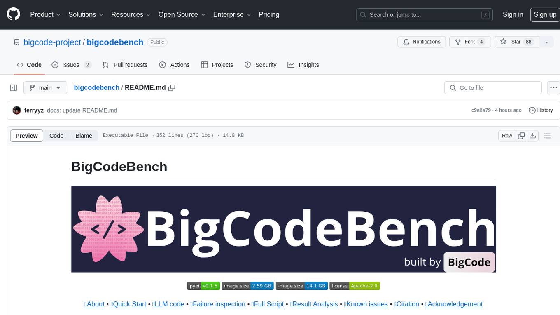The height and width of the screenshot is (315, 560).
Task: Click the BigCodeBench banner image
Action: point(284,229)
